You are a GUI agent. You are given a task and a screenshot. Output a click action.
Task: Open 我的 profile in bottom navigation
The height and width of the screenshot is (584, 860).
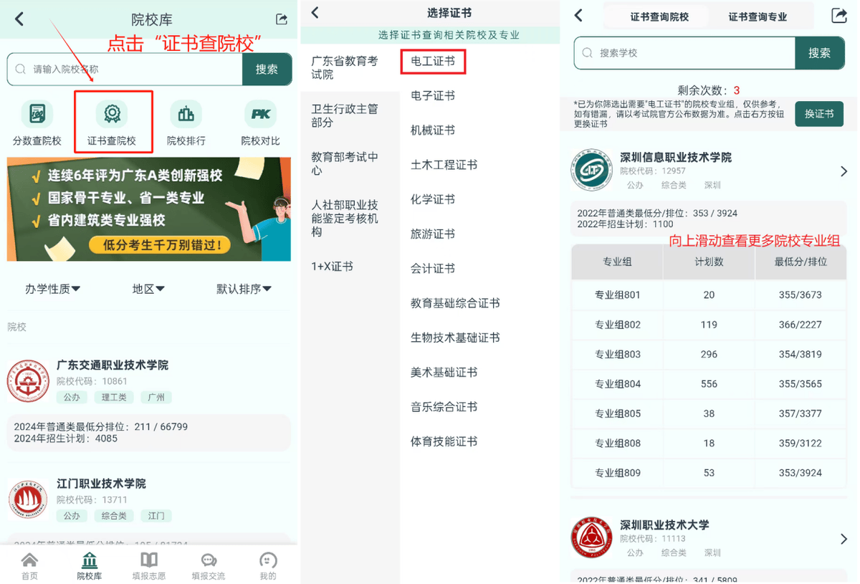268,566
